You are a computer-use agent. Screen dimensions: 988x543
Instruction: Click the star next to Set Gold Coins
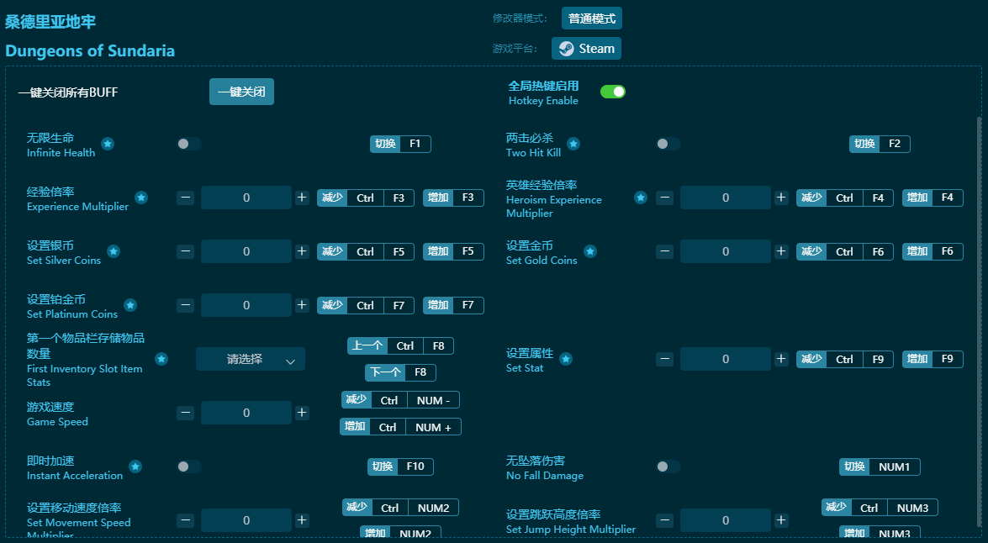click(x=590, y=251)
